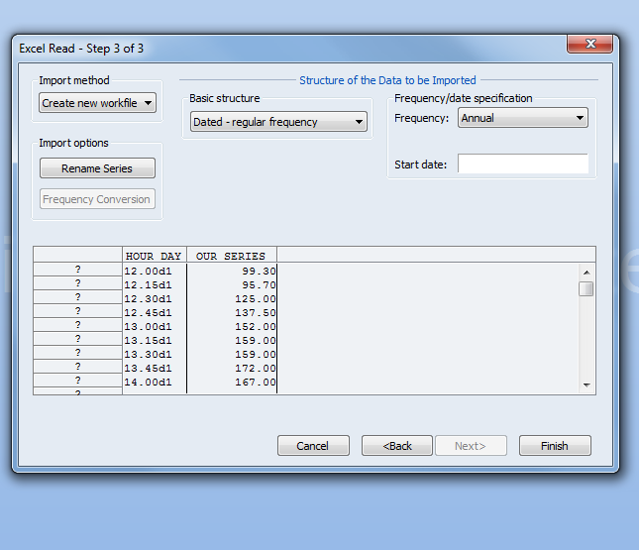
Task: Click the 172.00 value cell
Action: (232, 369)
